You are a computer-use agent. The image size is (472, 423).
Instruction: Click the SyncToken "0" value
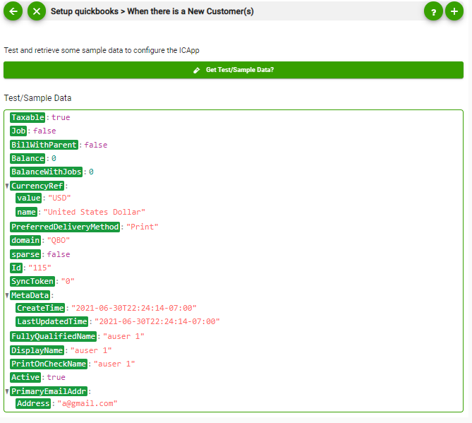click(68, 281)
